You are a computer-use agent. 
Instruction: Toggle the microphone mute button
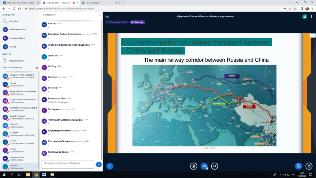(193, 166)
